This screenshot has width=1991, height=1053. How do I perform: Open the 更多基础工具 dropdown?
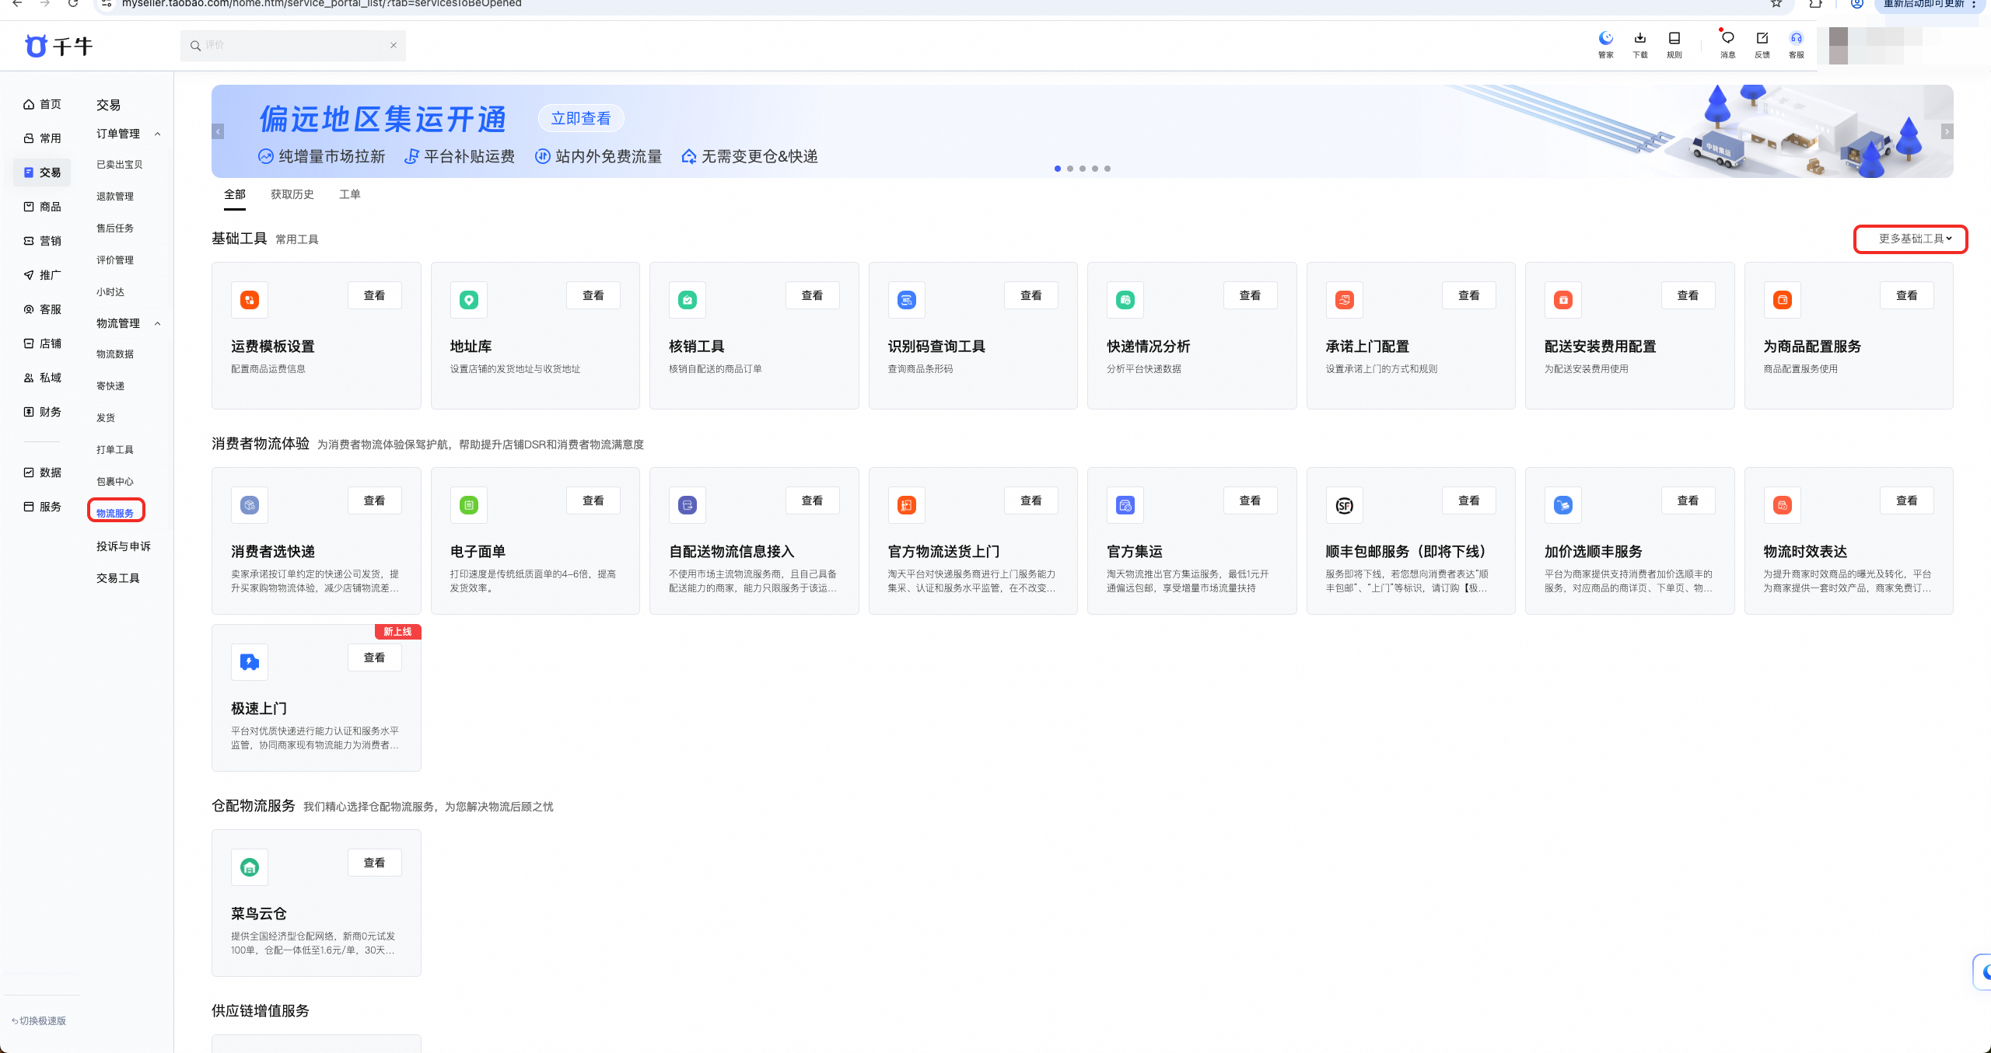1915,239
